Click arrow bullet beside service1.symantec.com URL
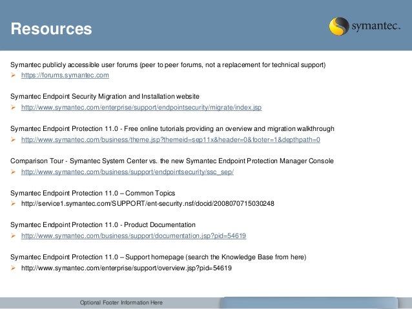 [x=13, y=203]
